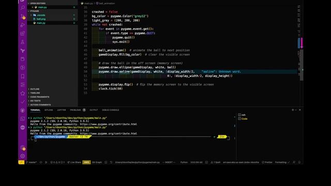Open the Manage gear settings icon
Image resolution: width=331 pixels, height=186 pixels.
click(23, 156)
